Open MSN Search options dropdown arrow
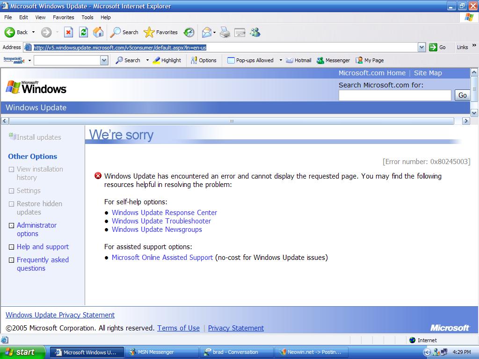The width and height of the screenshot is (479, 359). coord(147,60)
